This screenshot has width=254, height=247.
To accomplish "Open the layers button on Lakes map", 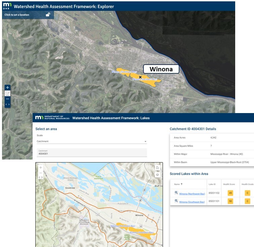I will click(x=157, y=175).
